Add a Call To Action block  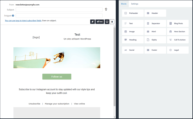[x=178, y=40]
